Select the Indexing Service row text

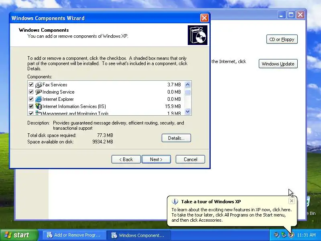(x=58, y=92)
